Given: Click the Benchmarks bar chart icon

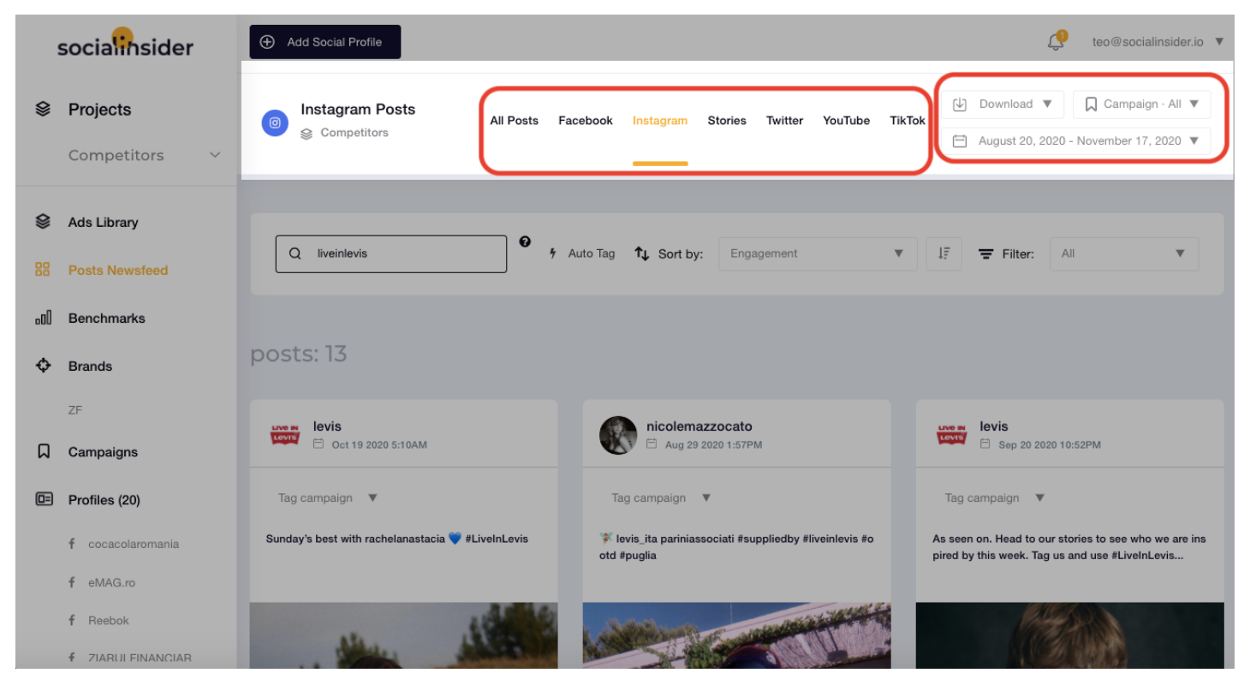Looking at the screenshot, I should 43,318.
